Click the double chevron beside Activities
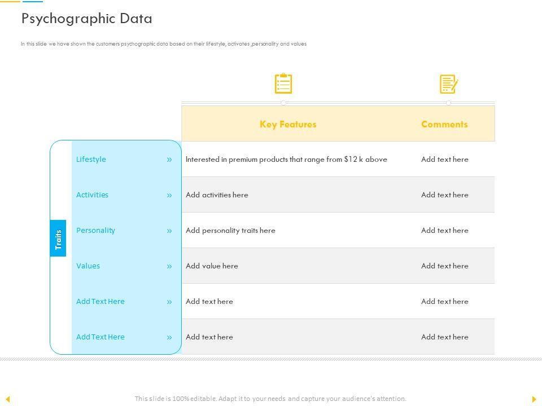The image size is (542, 406). tap(169, 195)
